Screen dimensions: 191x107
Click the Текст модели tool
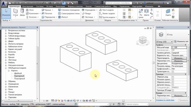[x=106, y=10]
